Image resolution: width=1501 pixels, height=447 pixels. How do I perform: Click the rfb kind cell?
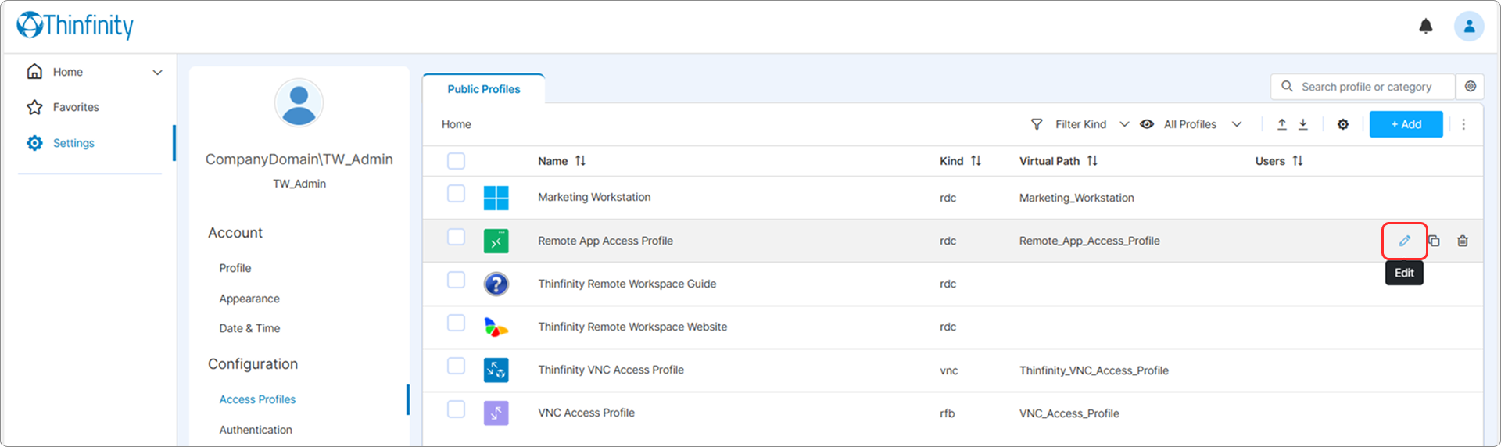(x=947, y=413)
